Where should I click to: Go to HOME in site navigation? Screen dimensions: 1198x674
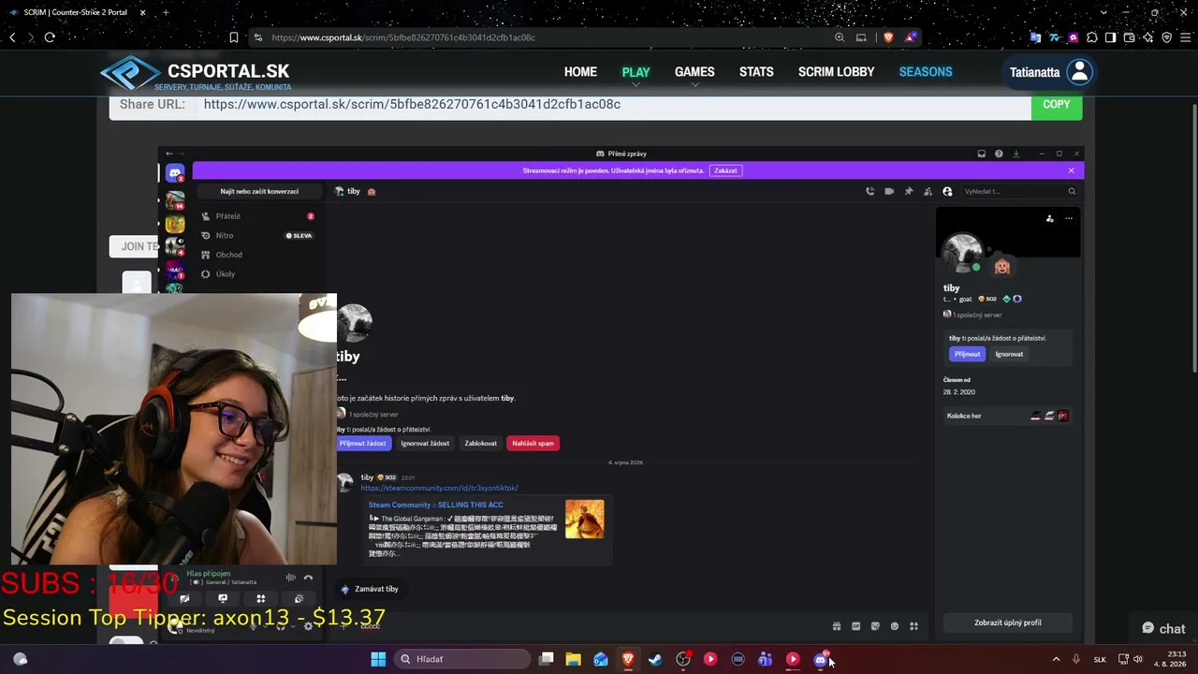(580, 72)
